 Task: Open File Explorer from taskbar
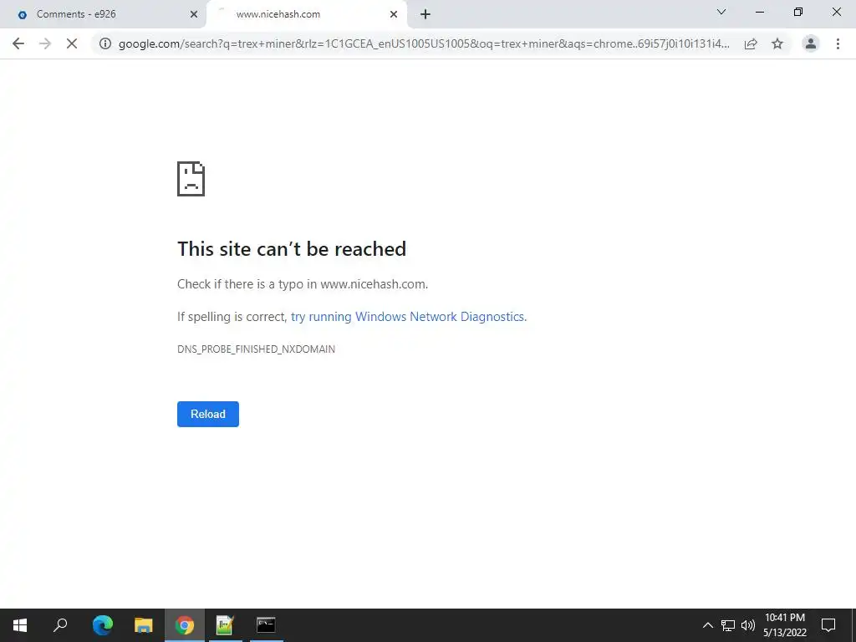144,625
